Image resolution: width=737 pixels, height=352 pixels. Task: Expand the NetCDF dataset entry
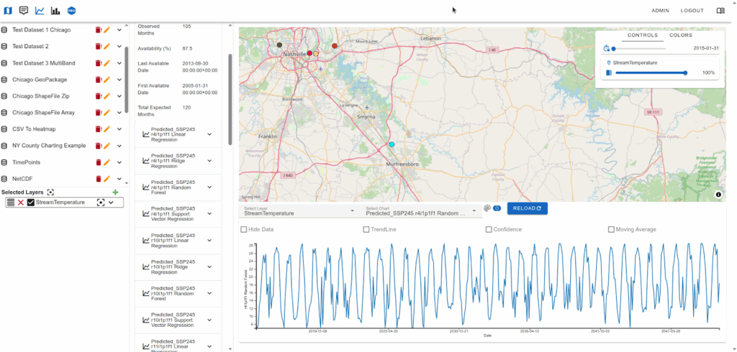119,179
